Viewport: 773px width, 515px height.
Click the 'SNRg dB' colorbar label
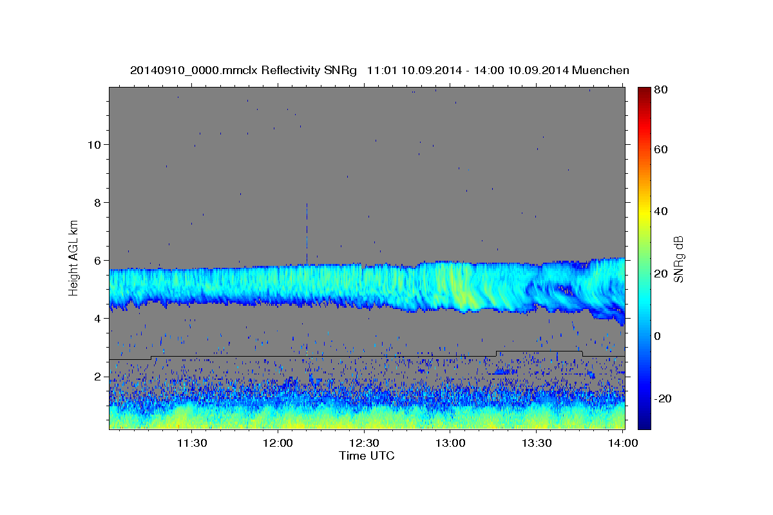click(678, 259)
